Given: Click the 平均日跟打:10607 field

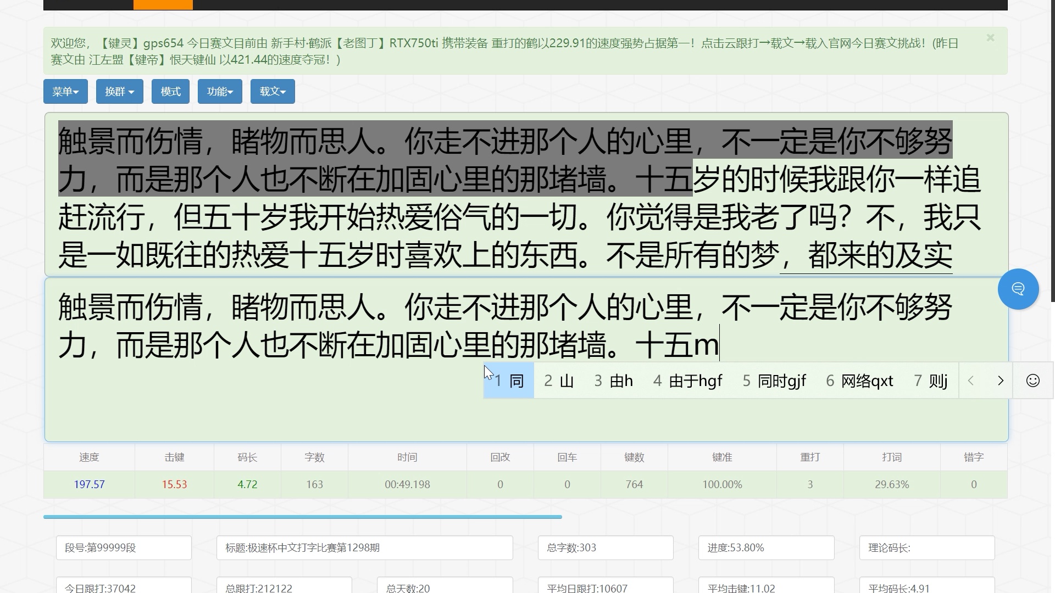Looking at the screenshot, I should (606, 585).
